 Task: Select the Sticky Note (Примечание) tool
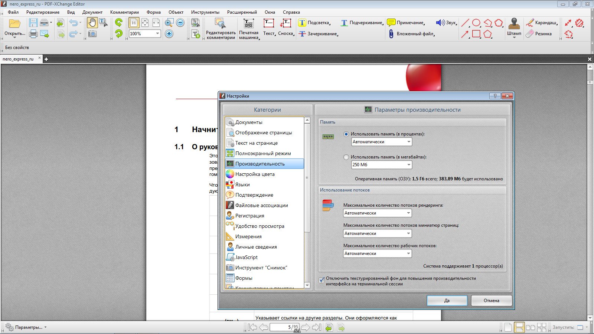pyautogui.click(x=405, y=23)
